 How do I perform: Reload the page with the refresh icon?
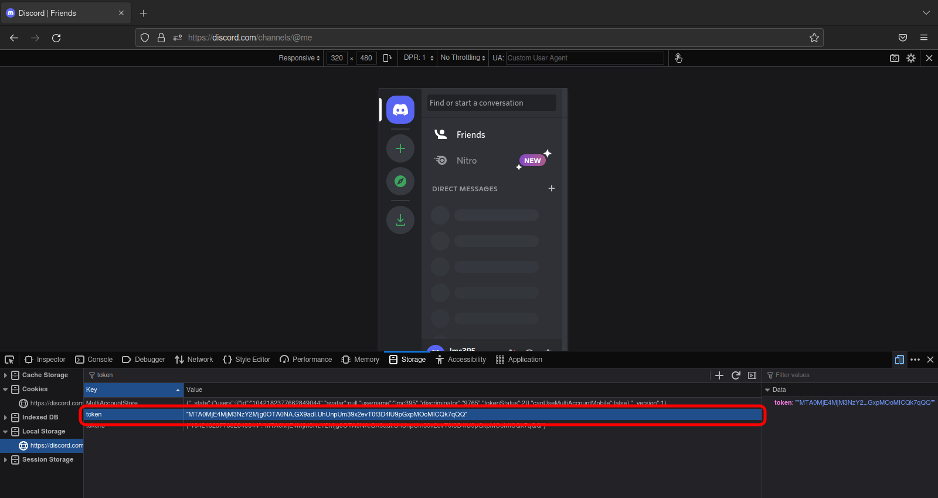pos(56,38)
